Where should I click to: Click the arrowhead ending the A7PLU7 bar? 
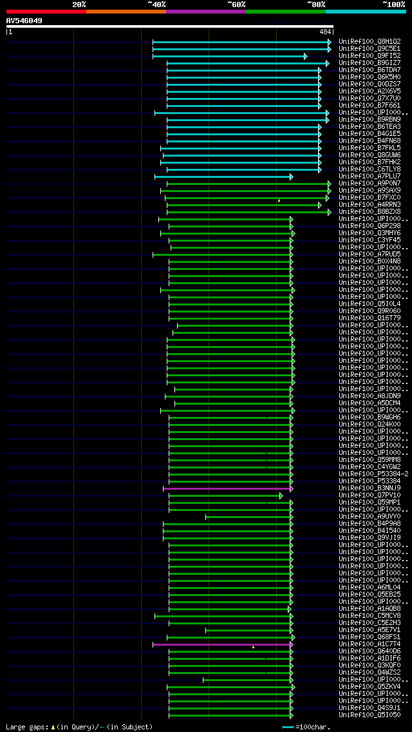291,177
